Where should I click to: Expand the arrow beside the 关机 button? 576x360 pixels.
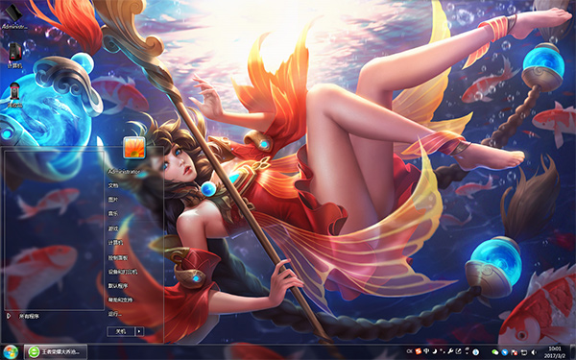139,331
